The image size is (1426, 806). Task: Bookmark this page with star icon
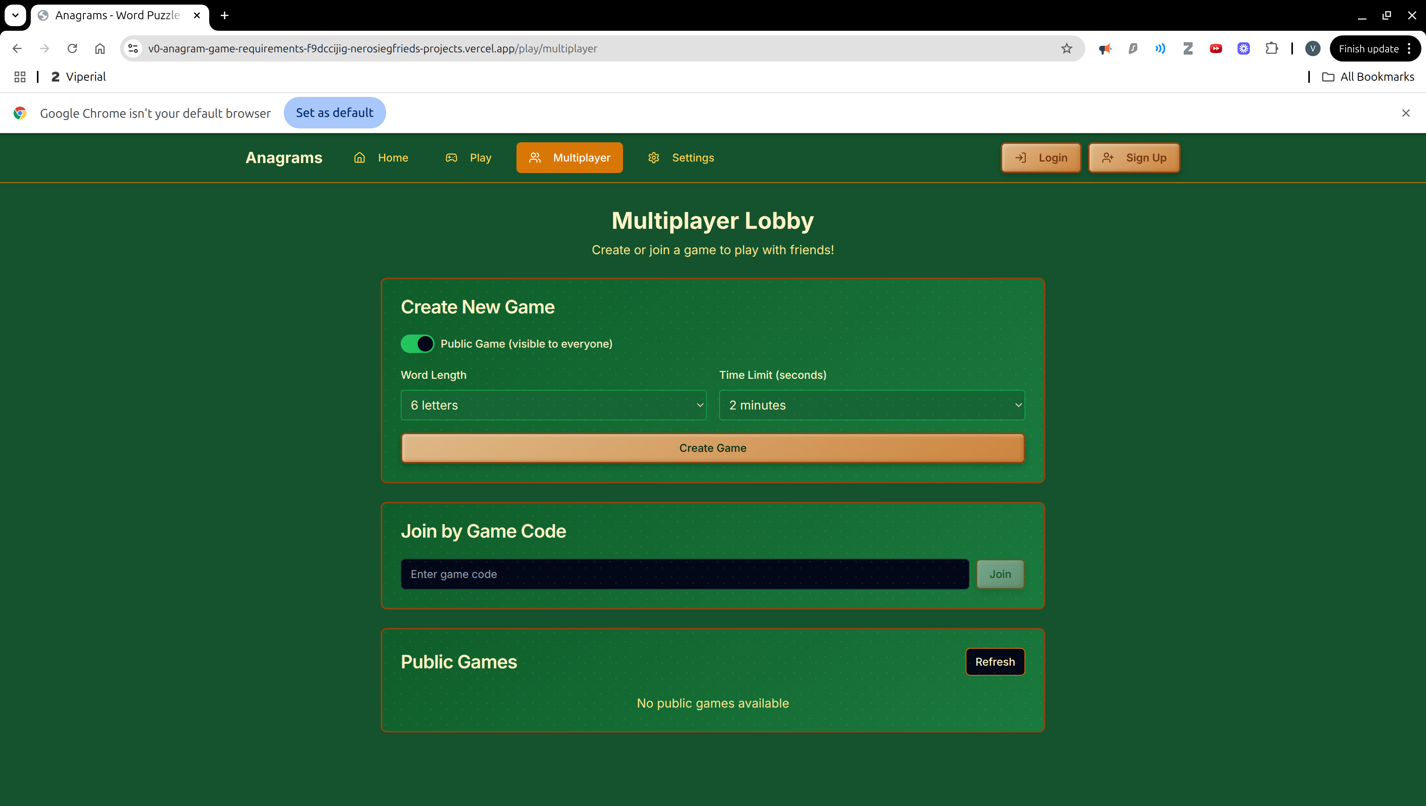(x=1067, y=49)
